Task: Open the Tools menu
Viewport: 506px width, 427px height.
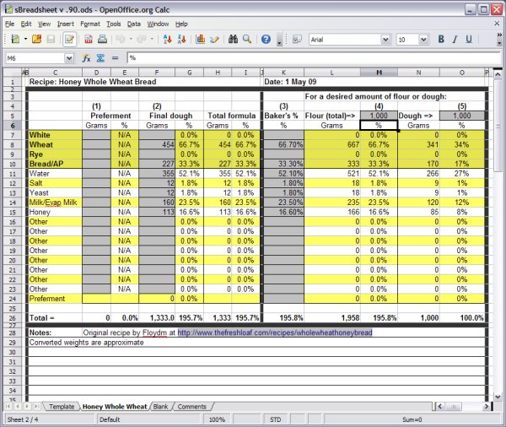Action: pyautogui.click(x=114, y=24)
